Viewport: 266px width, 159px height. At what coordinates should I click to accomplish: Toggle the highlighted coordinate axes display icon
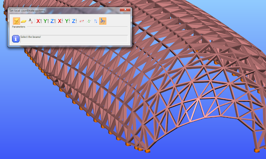pos(103,21)
